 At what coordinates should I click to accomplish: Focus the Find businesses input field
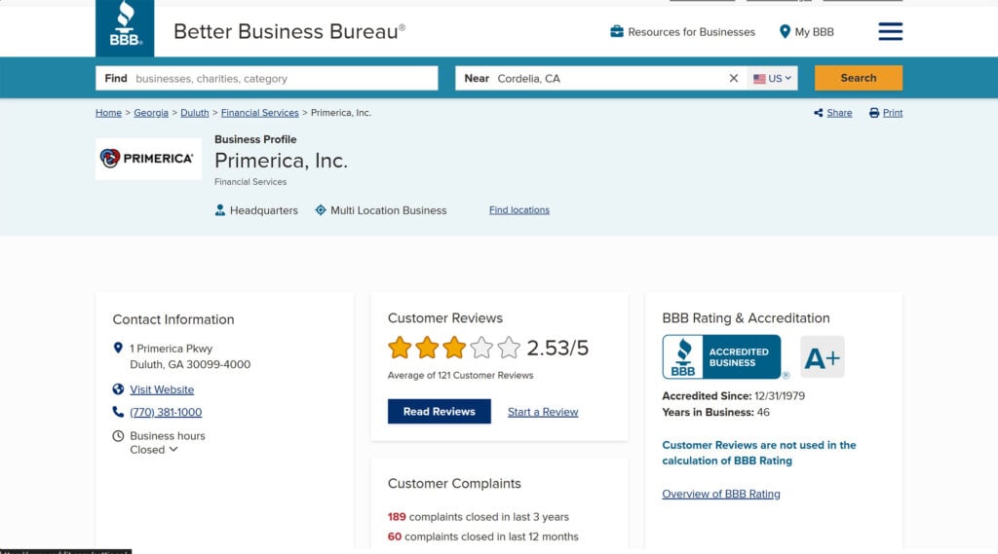[267, 78]
